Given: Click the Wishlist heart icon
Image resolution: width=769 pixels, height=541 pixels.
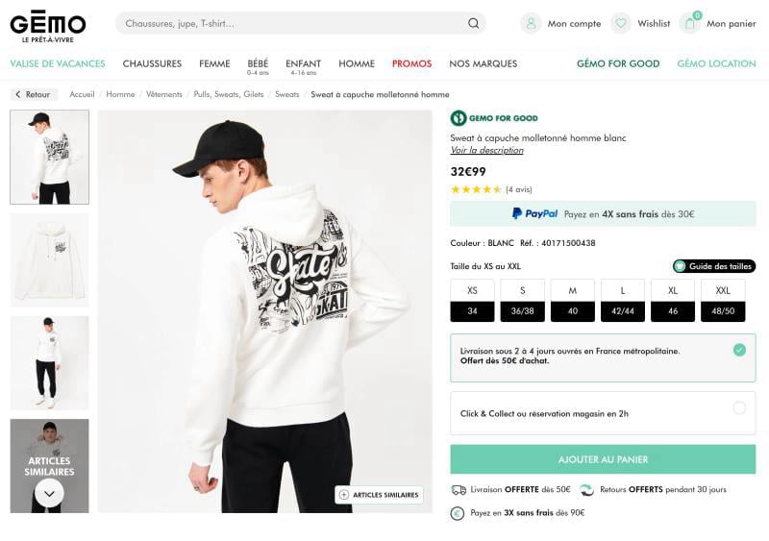Looking at the screenshot, I should coord(622,23).
